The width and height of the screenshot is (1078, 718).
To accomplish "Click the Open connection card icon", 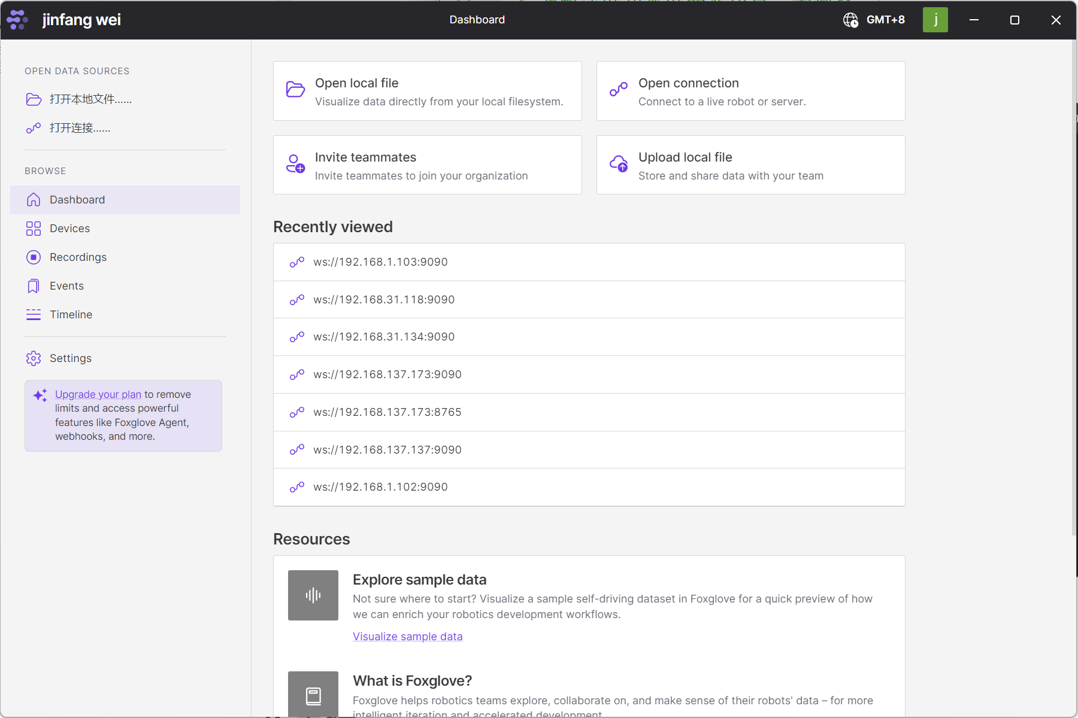I will click(619, 90).
